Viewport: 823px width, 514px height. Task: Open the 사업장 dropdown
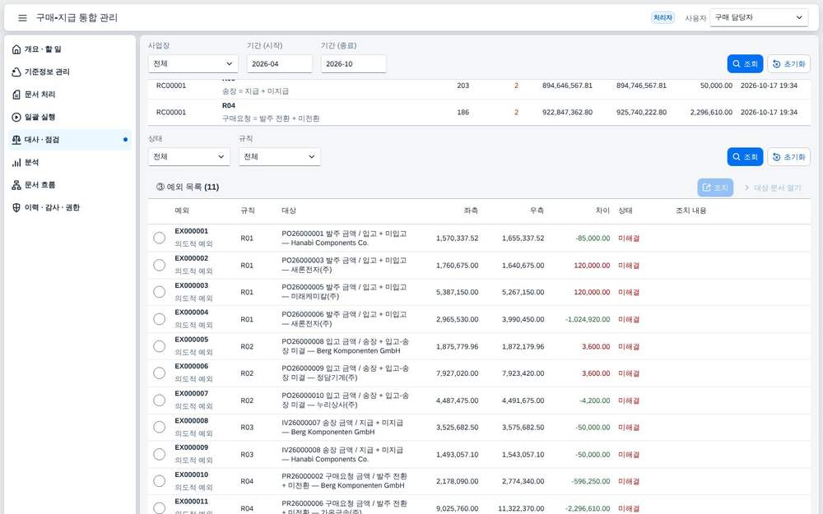click(193, 64)
